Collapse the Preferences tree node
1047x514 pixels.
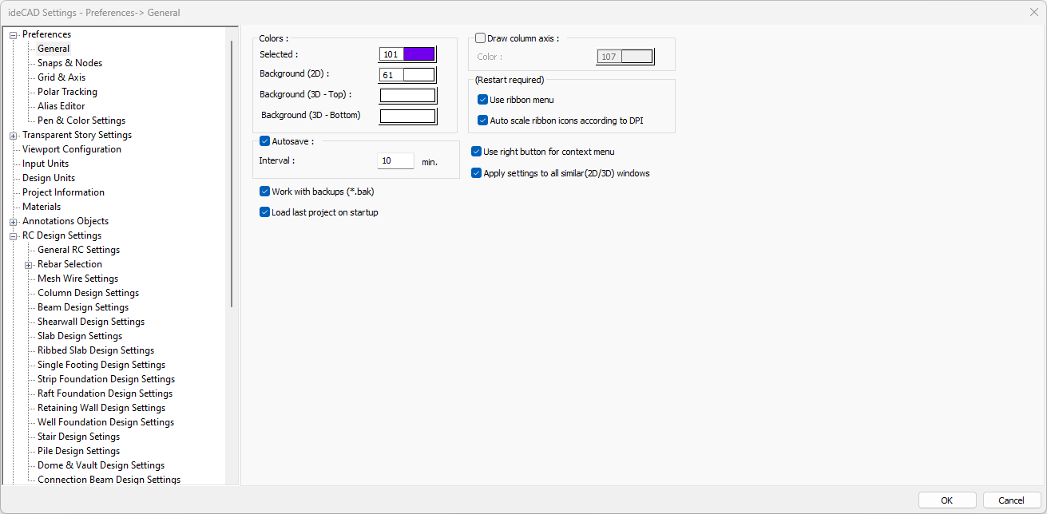tap(13, 34)
